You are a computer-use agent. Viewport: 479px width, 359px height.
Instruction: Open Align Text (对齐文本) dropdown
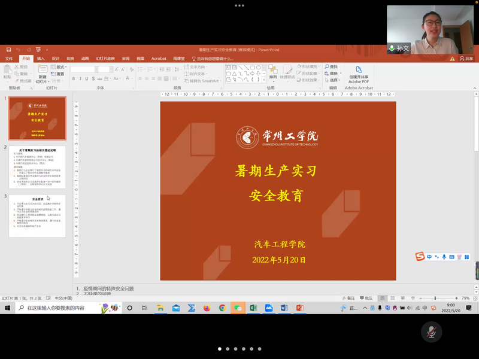196,74
